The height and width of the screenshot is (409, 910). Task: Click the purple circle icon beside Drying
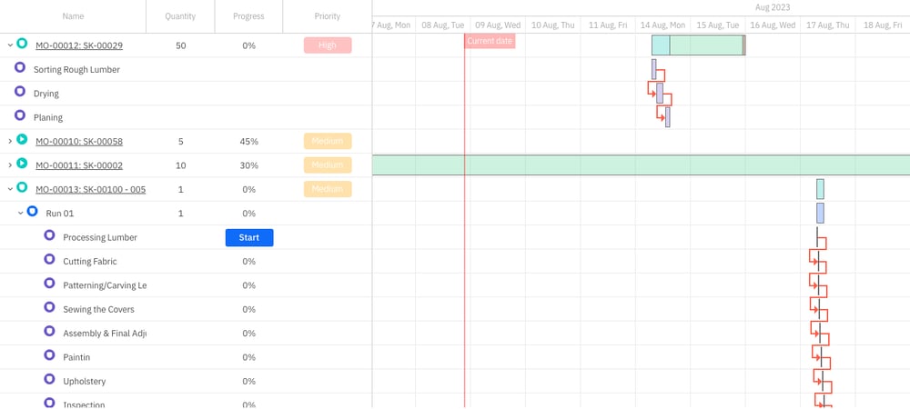coord(20,92)
